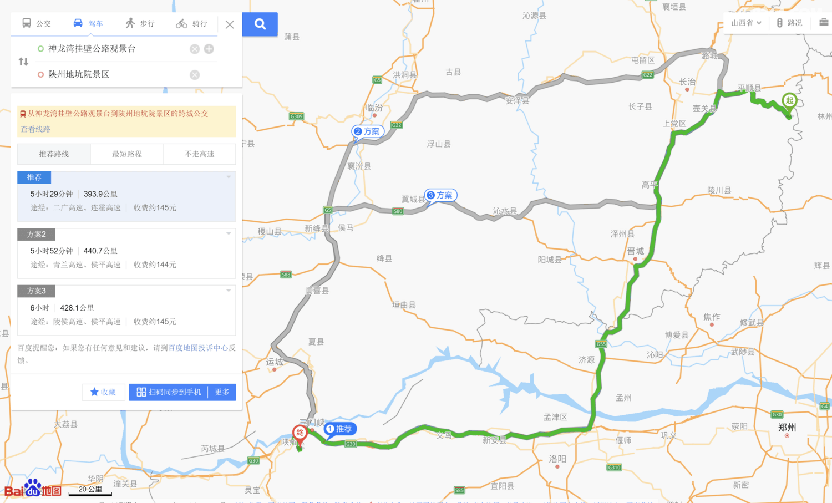Screen dimensions: 832x503
Task: Select the 不走高速 route preference
Action: (200, 154)
